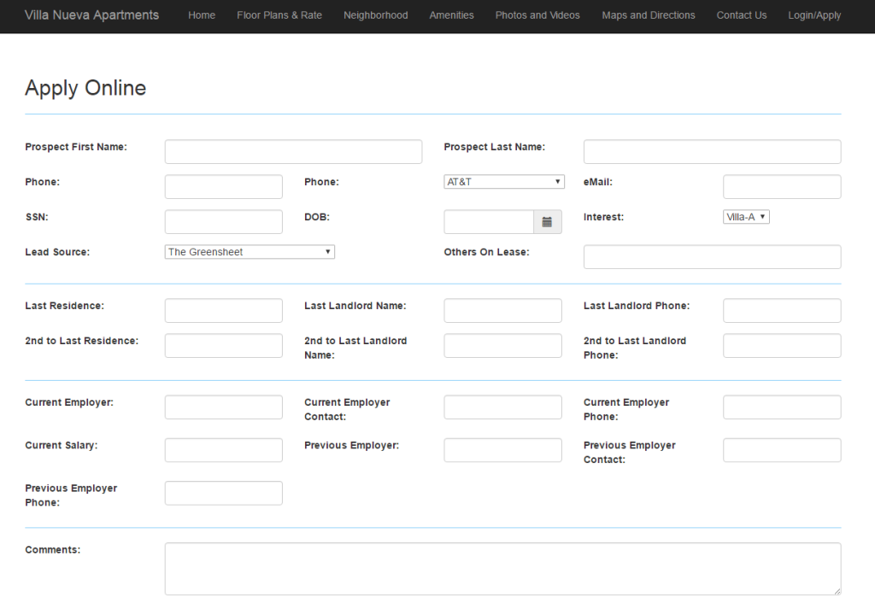Click the Villa Nueva Apartments brand link
Screen dimensions: 875x609
[x=91, y=15]
